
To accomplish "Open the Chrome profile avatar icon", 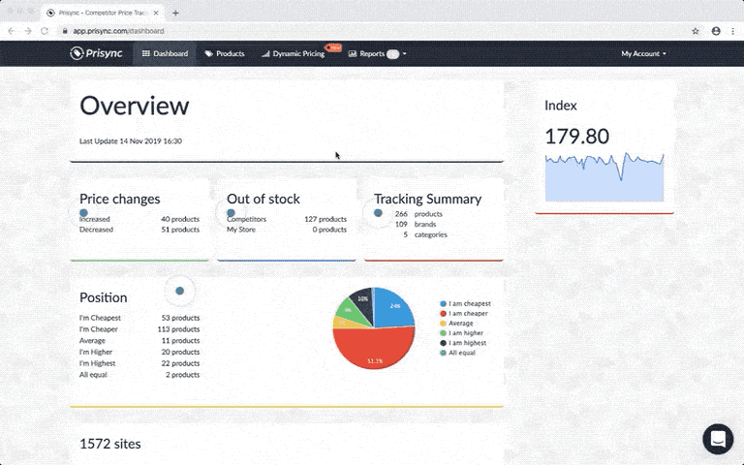I will [716, 31].
